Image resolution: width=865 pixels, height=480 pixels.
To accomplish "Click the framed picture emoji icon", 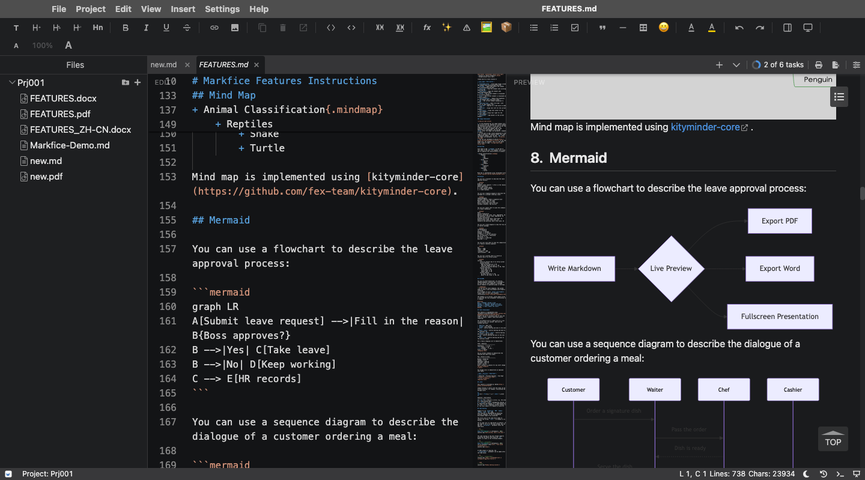I will pos(487,28).
